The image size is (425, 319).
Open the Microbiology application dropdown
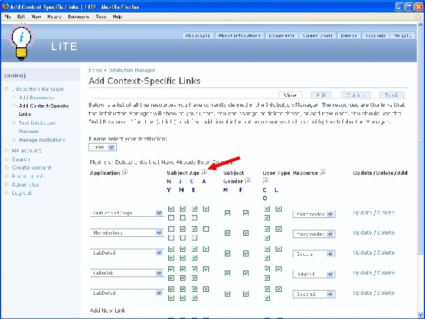(127, 233)
